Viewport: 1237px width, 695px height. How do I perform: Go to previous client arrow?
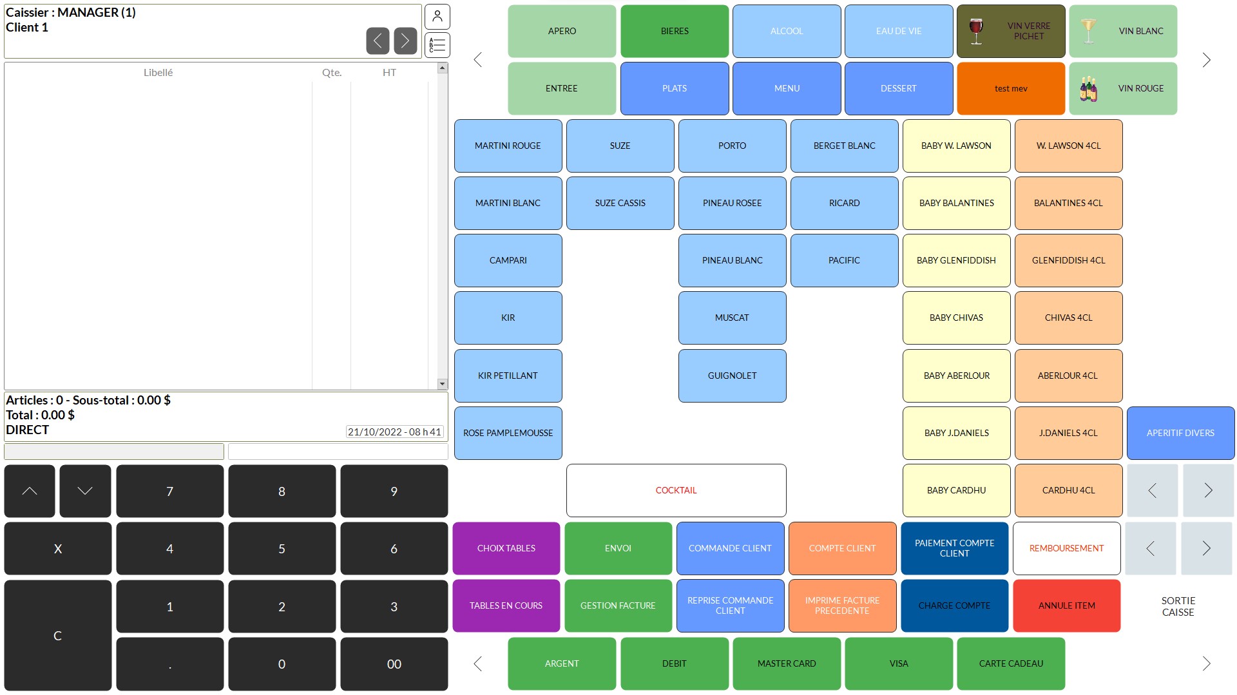point(378,41)
